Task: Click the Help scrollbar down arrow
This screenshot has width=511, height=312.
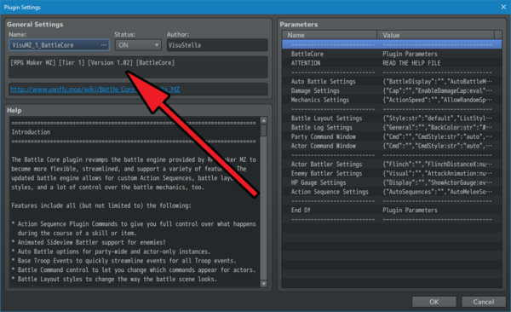Action: point(264,284)
